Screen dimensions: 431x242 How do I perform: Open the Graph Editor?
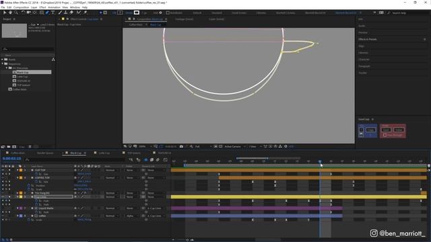[x=165, y=160]
